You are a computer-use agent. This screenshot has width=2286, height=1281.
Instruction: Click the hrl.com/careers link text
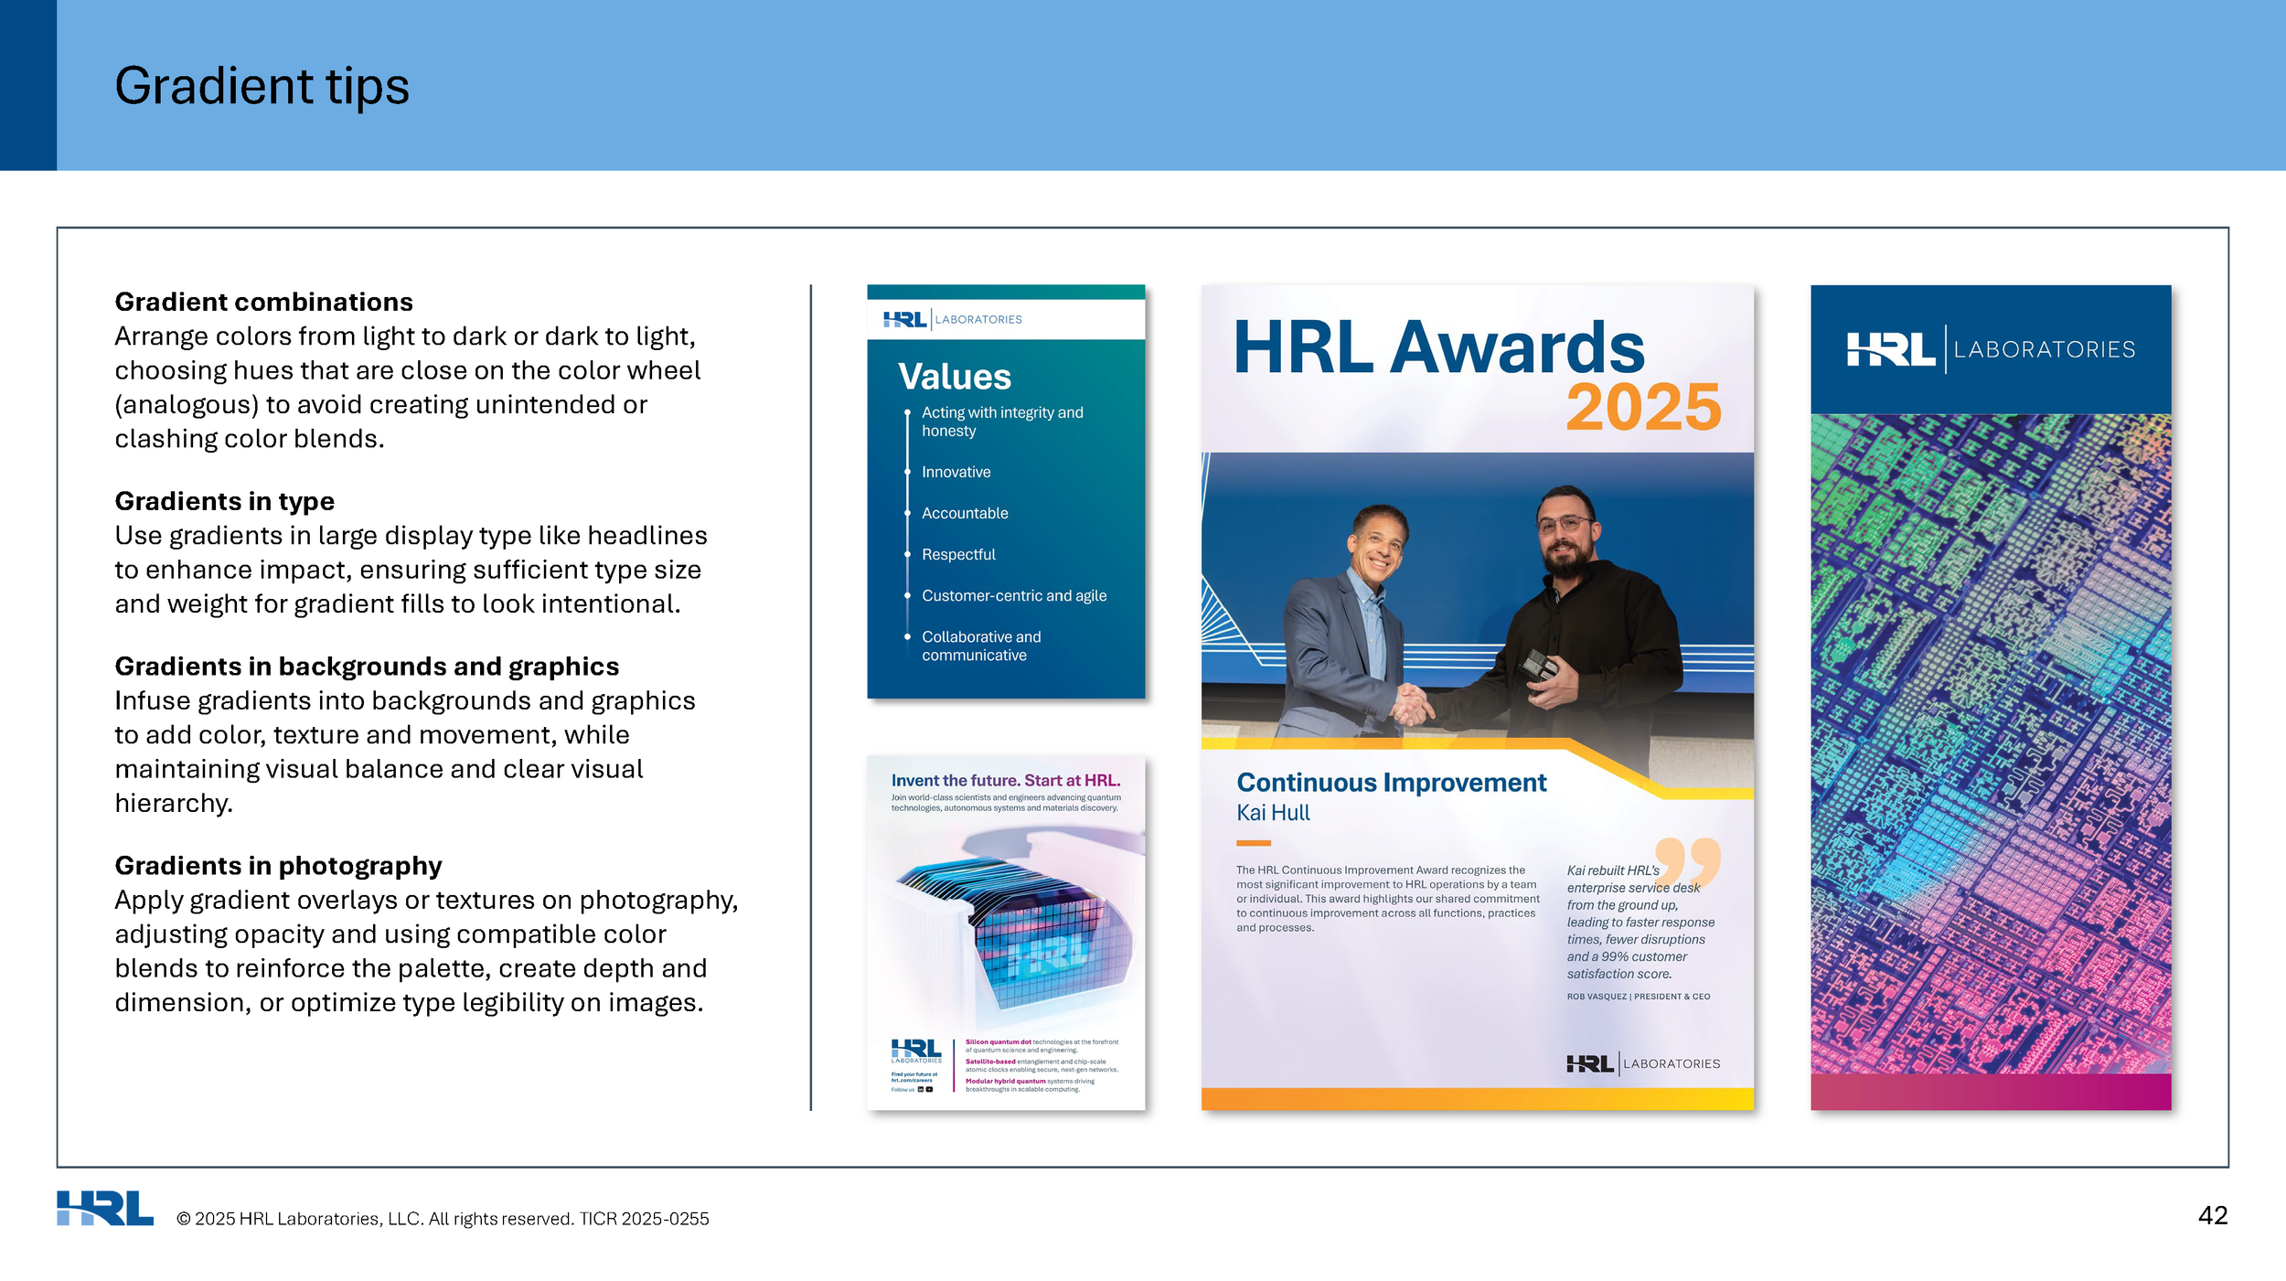click(912, 1080)
